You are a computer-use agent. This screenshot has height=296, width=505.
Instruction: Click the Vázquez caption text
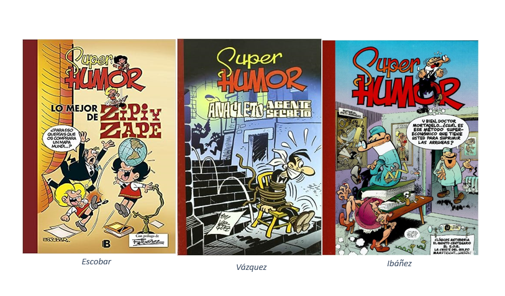pyautogui.click(x=251, y=267)
